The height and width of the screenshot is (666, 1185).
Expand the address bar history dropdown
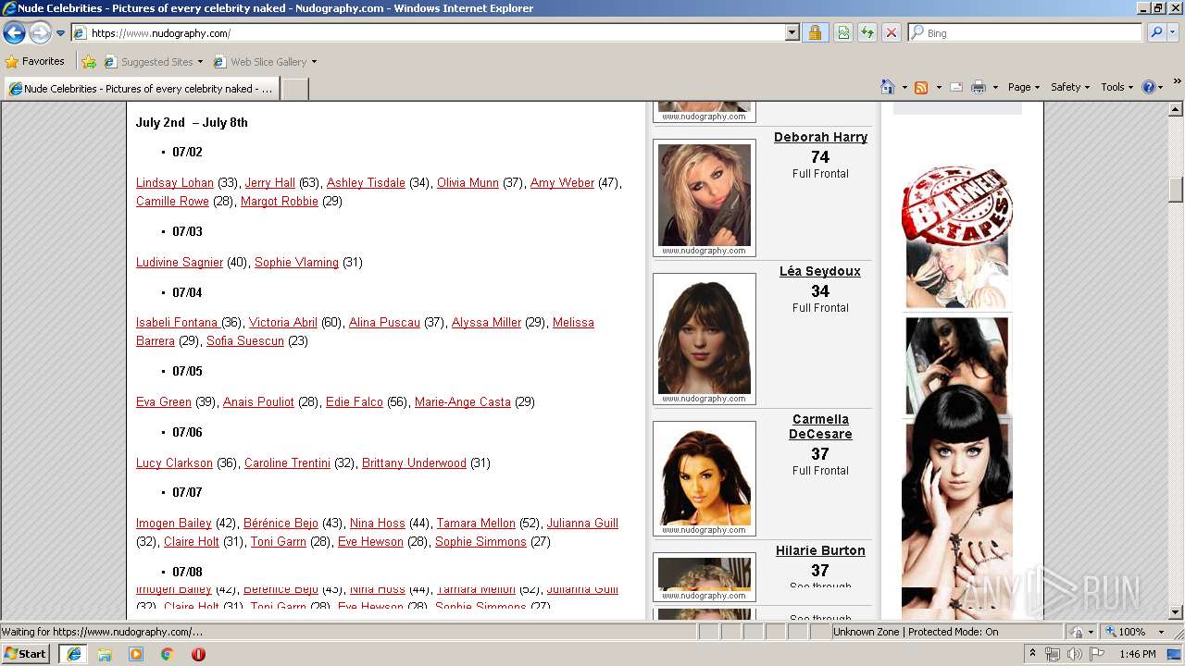(x=792, y=32)
